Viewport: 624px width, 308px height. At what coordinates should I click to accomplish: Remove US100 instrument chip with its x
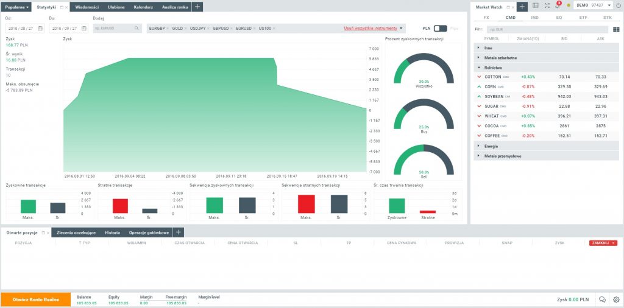274,29
